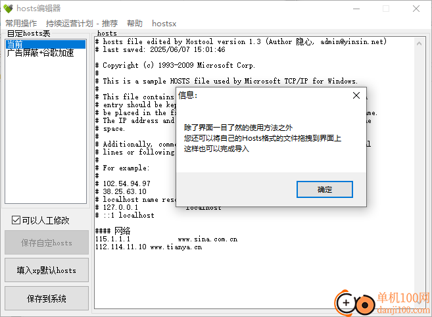Viewport: 432px width, 317px height.
Task: Click the 保存自定hosts button
Action: (47, 243)
